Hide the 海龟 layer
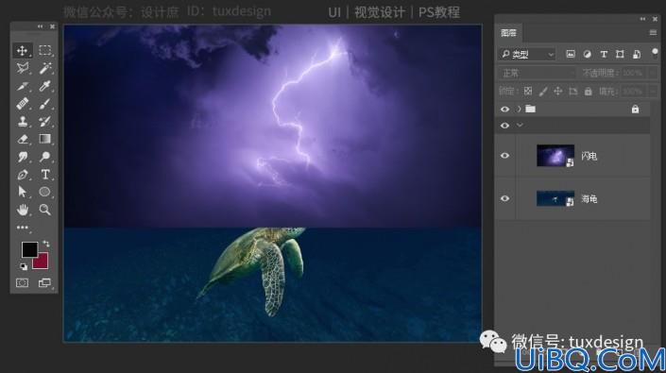This screenshot has width=666, height=373. (504, 198)
